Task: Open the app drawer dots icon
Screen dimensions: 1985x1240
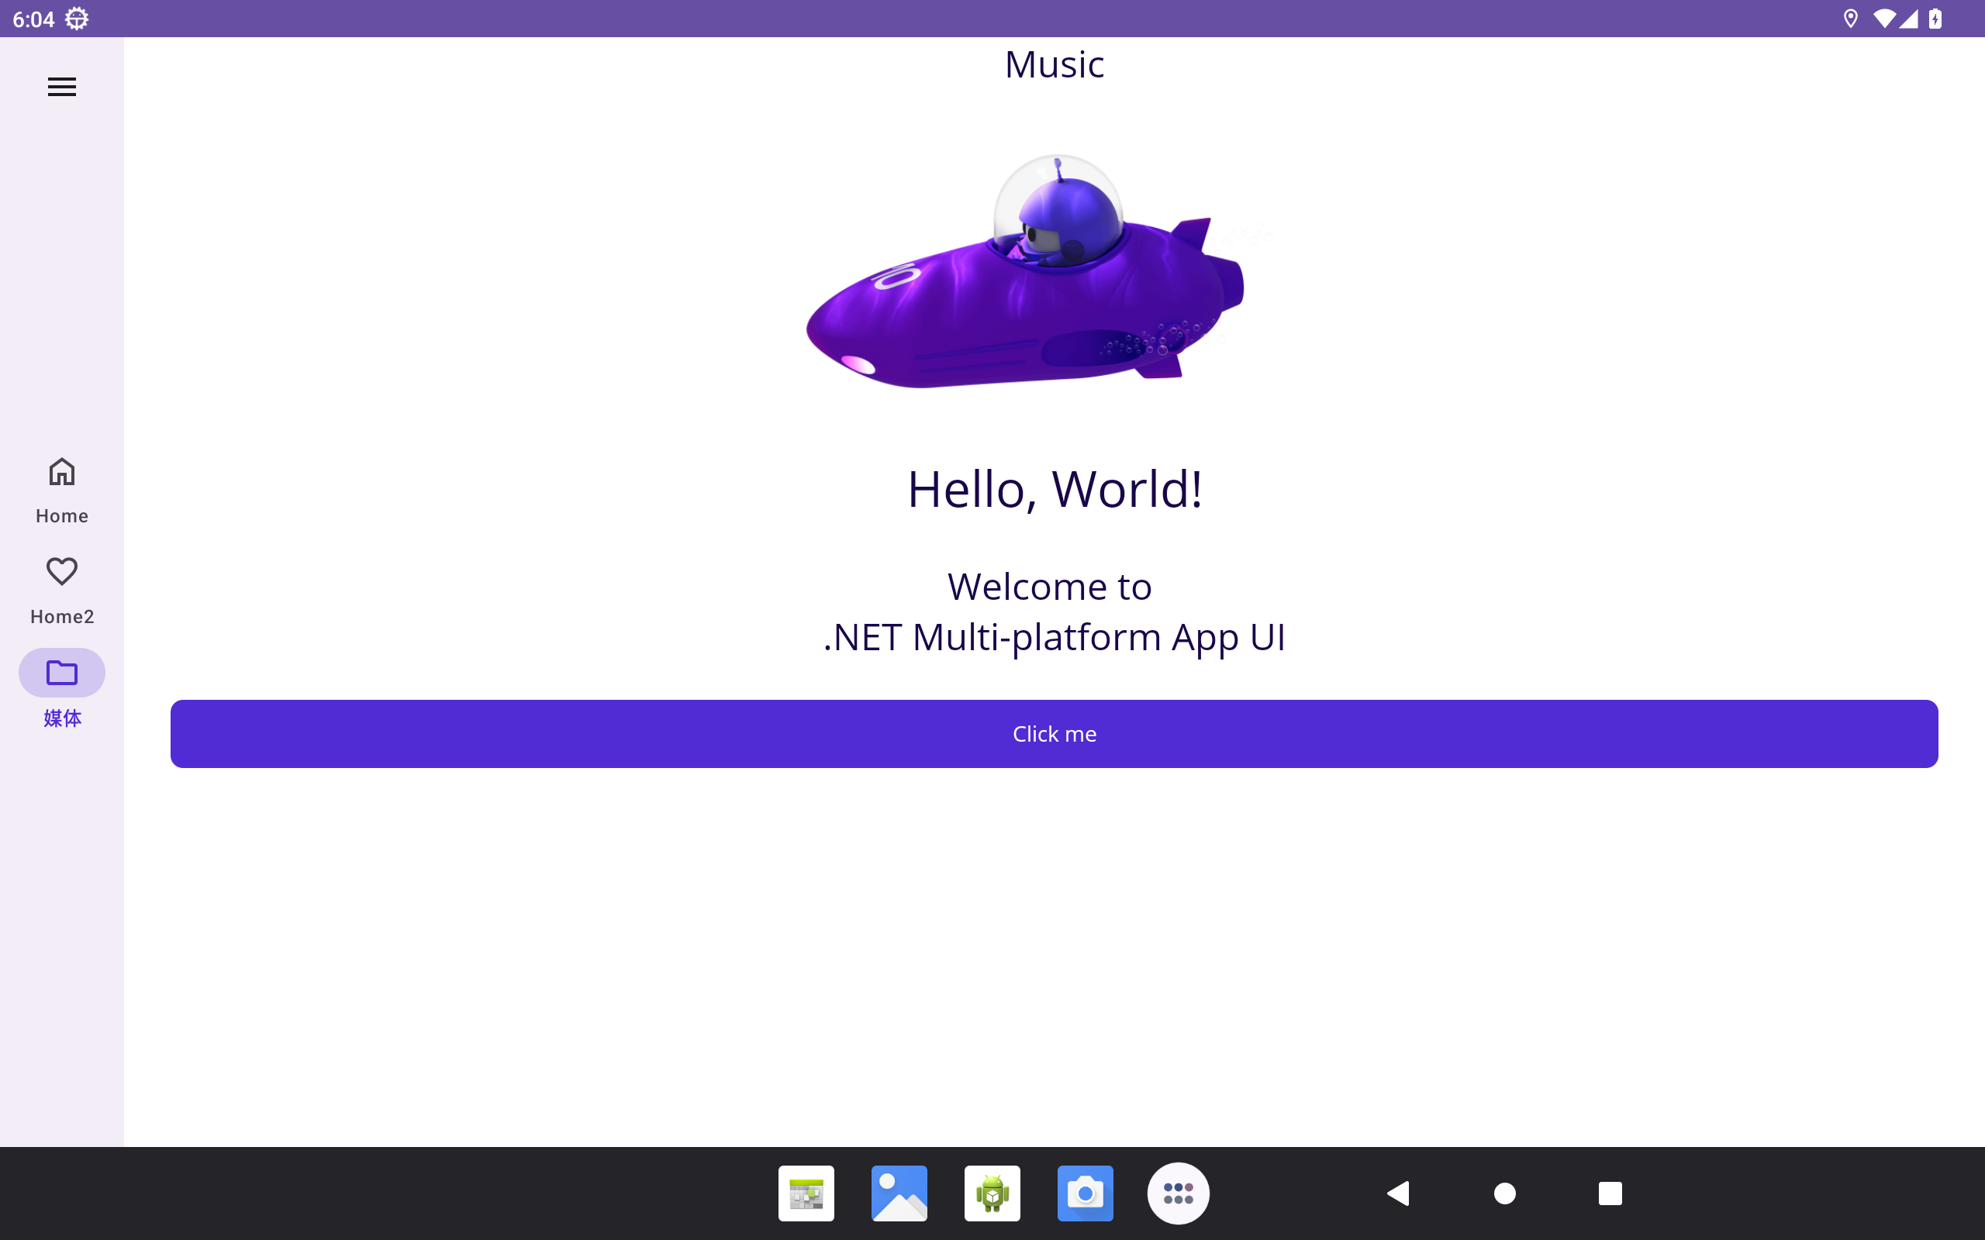Action: (x=1178, y=1193)
